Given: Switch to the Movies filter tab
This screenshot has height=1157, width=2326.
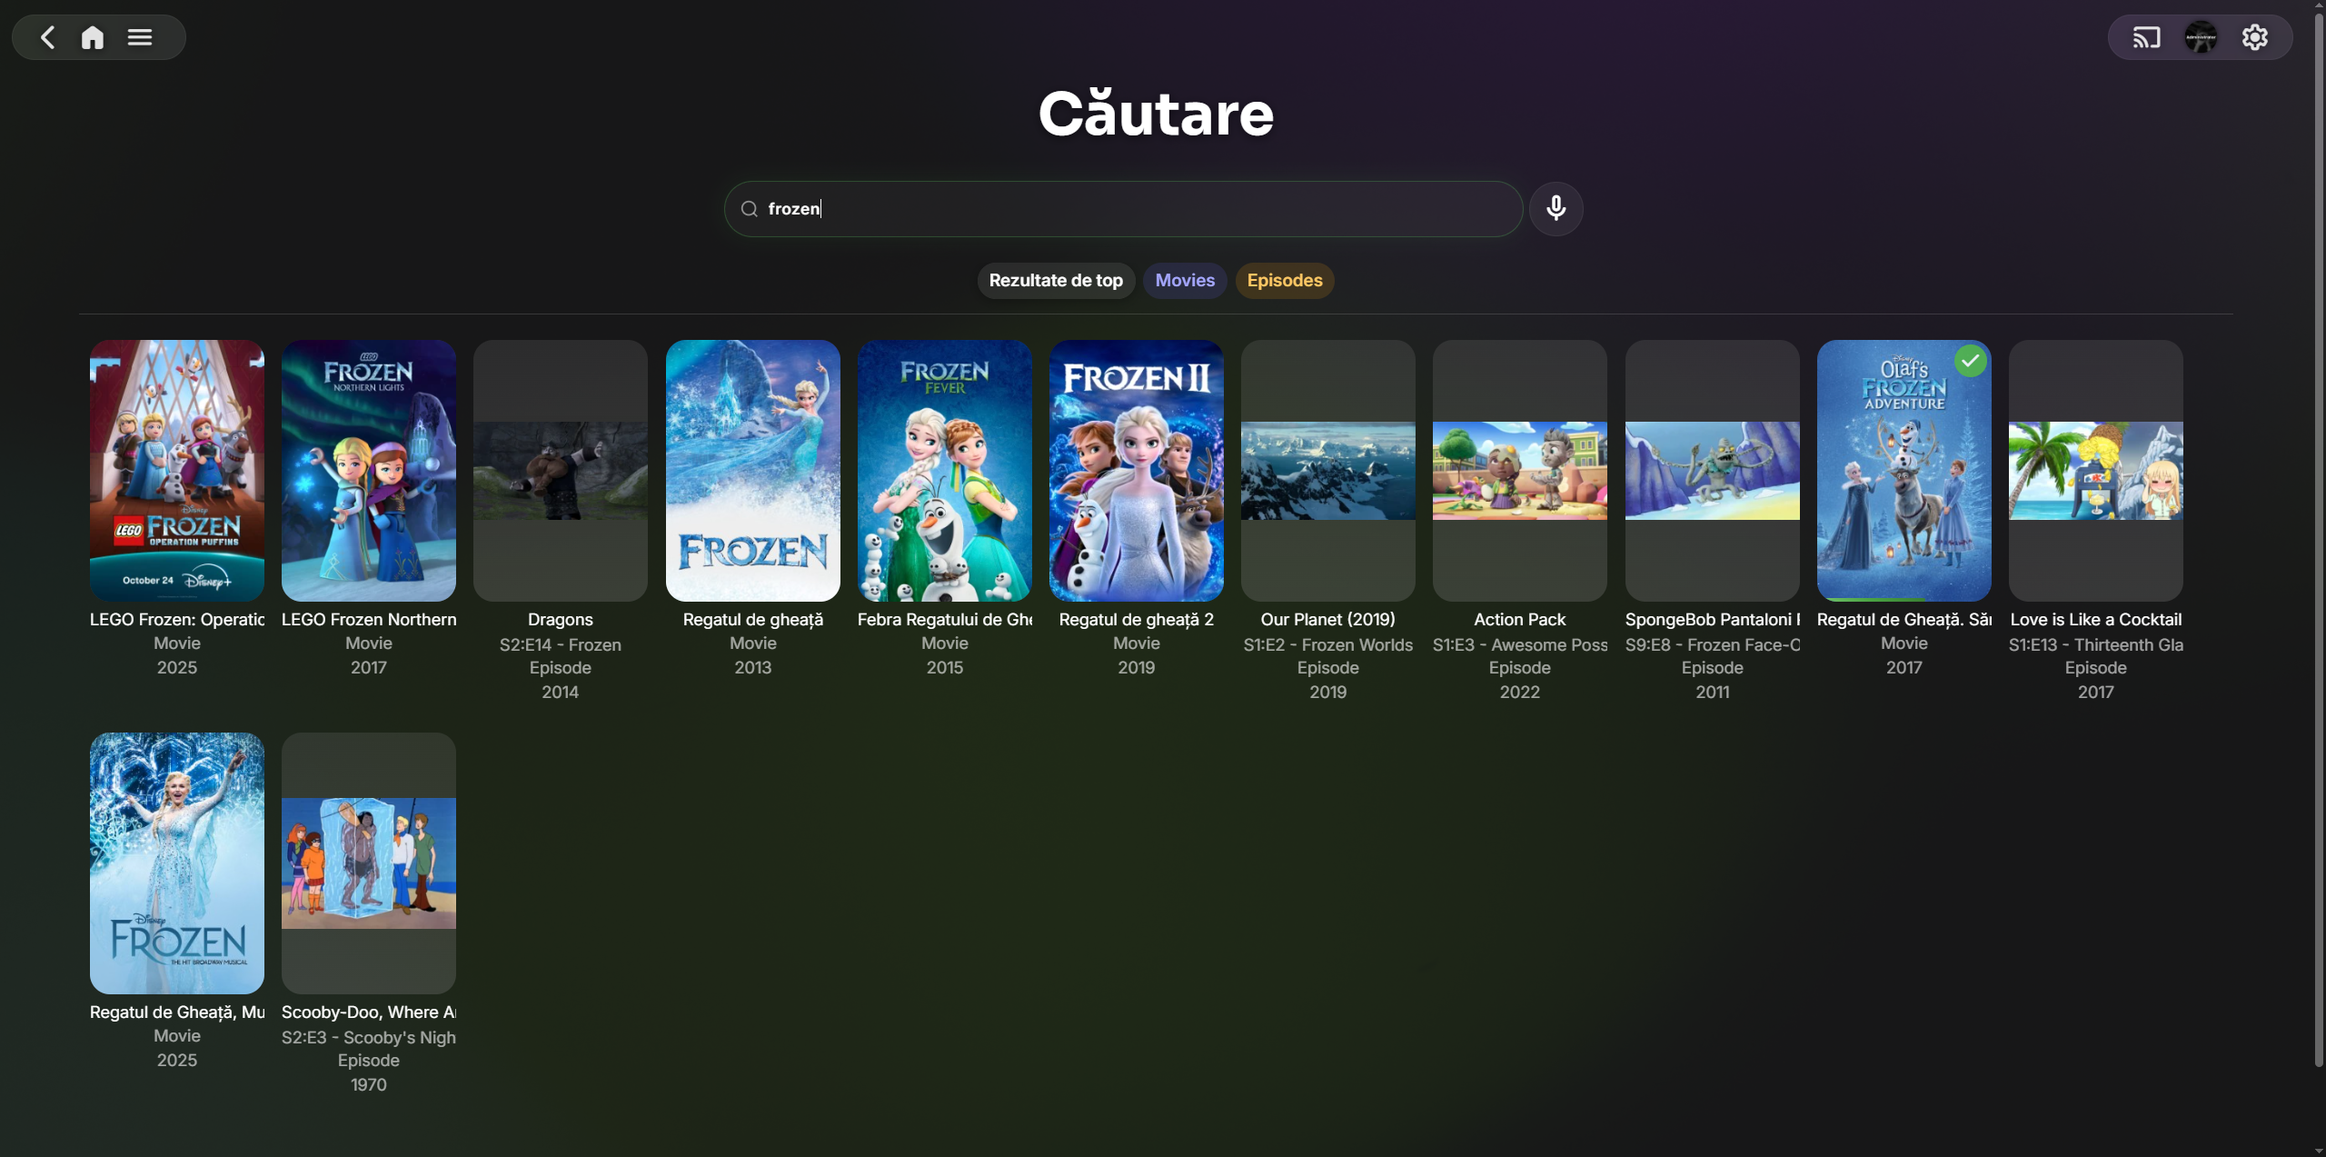Looking at the screenshot, I should tap(1185, 281).
